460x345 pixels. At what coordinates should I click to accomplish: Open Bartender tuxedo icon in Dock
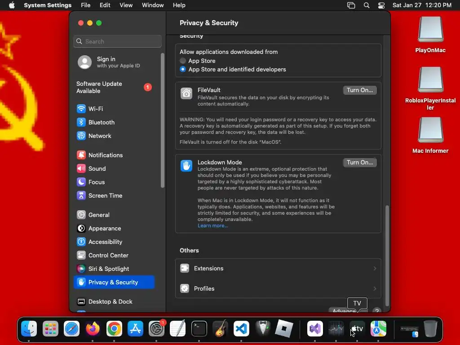263,328
